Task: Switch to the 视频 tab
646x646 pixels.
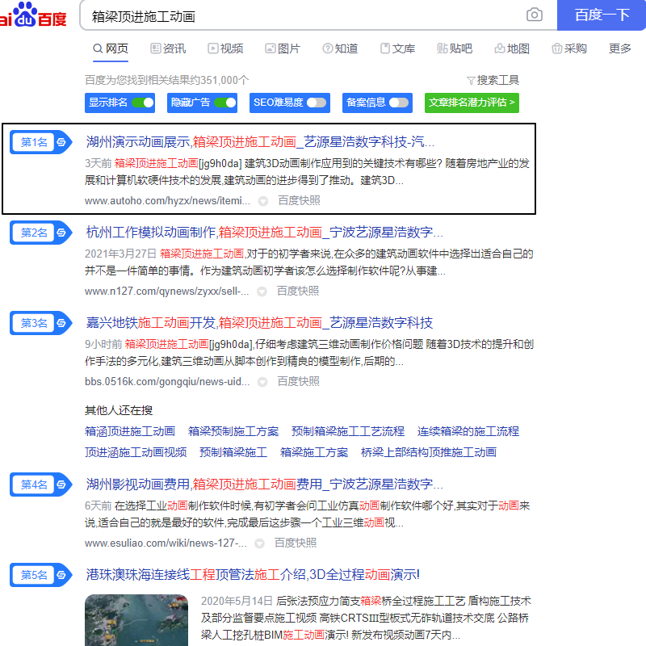Action: click(x=225, y=48)
